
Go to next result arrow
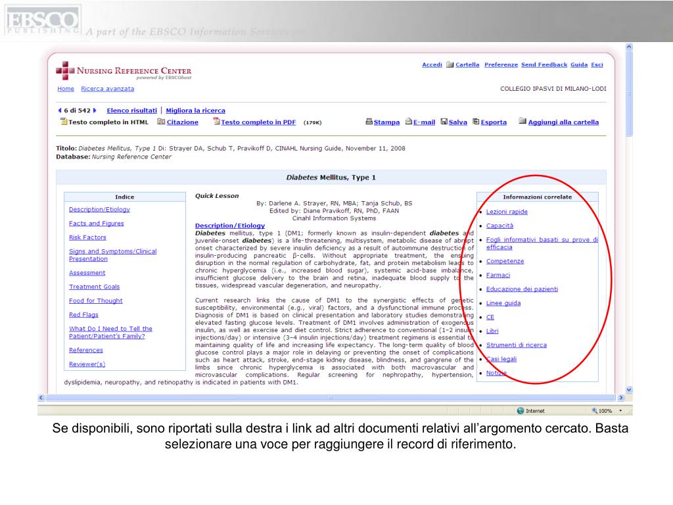(95, 110)
